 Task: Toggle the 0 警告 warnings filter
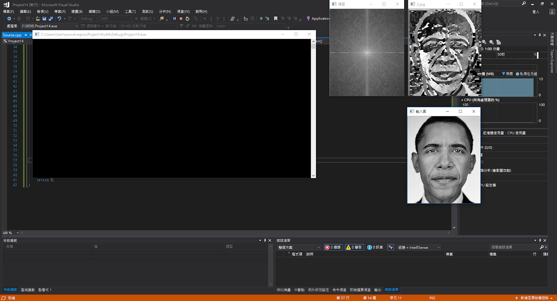[354, 247]
